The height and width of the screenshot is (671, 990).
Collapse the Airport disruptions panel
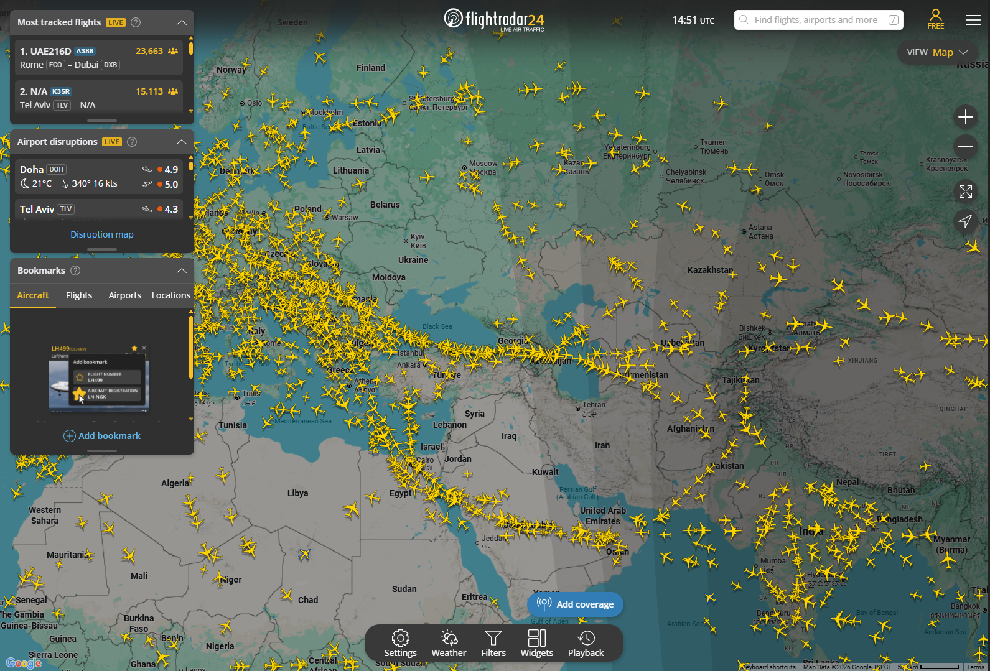182,142
